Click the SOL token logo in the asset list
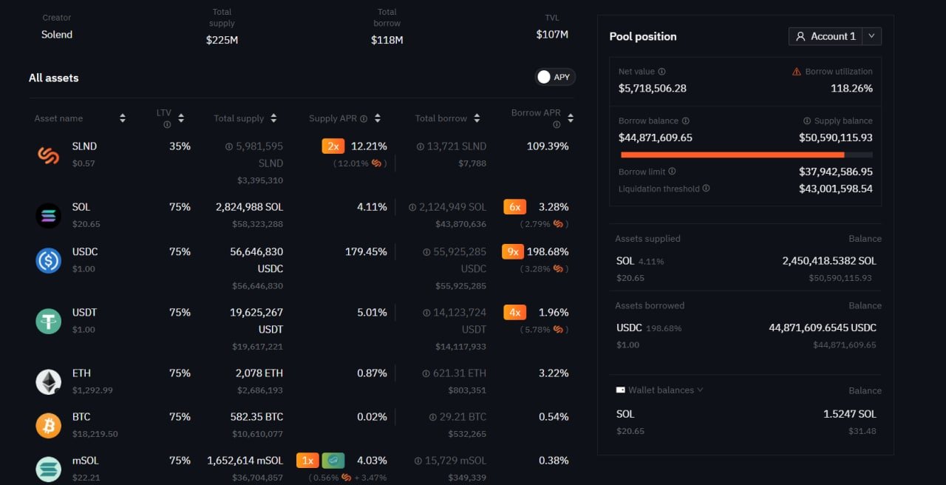 [48, 215]
